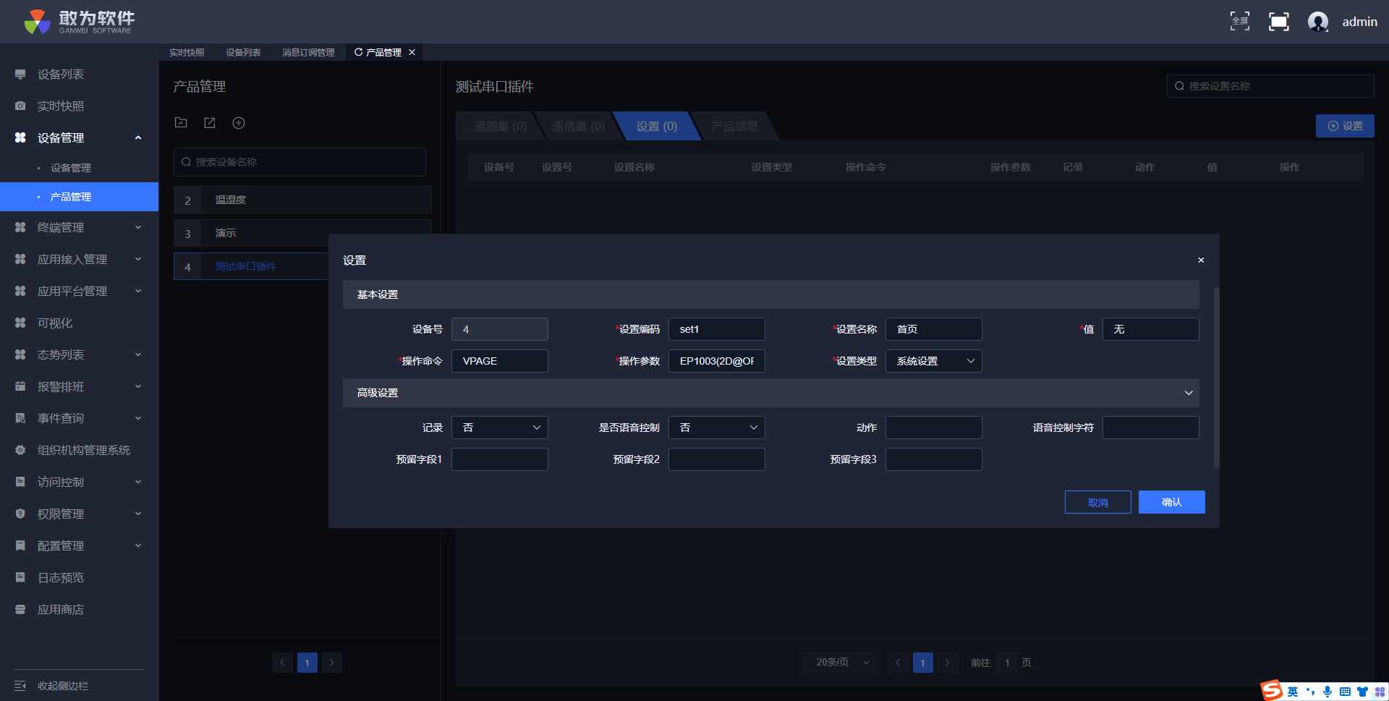Expand the 应用接入管理 sidebar group
Screen dimensions: 1389x701
(x=138, y=260)
